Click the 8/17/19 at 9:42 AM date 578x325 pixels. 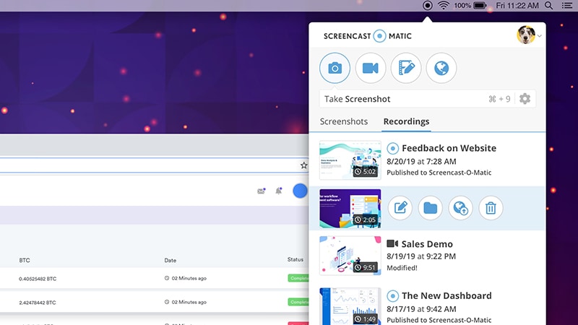(421, 309)
